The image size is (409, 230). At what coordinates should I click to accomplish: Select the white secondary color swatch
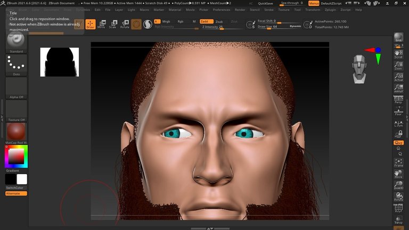(x=22, y=179)
